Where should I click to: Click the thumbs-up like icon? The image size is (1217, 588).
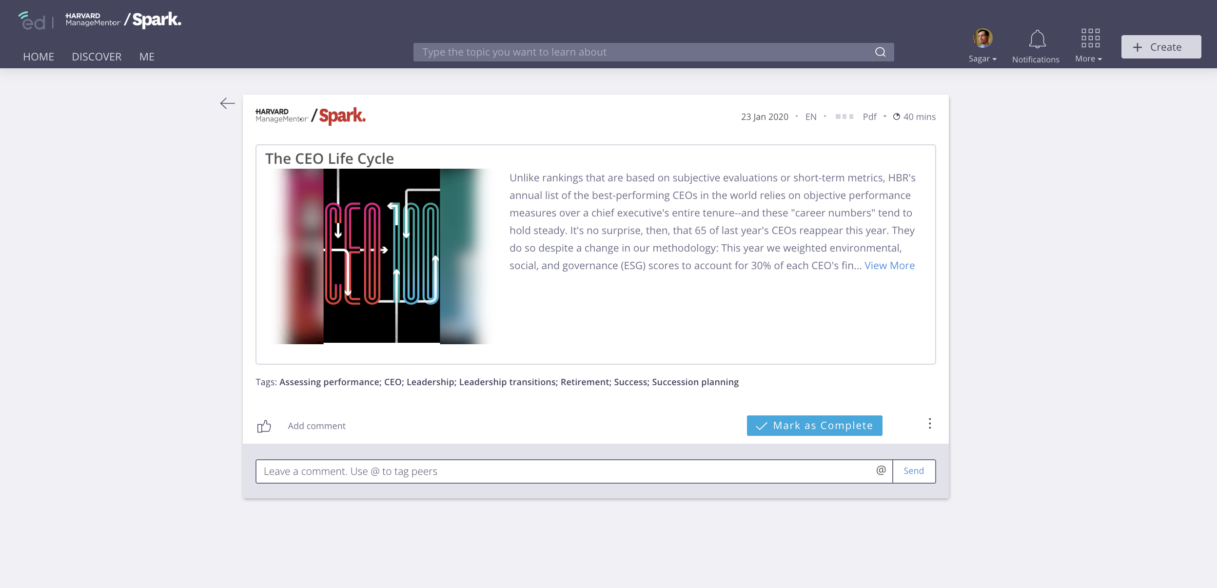tap(264, 427)
